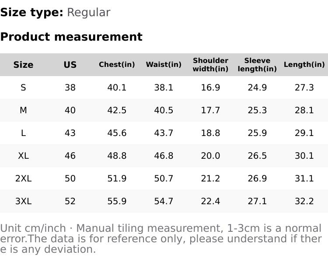Select the 28.1 length cell
This screenshot has width=328, height=265.
[x=304, y=110]
